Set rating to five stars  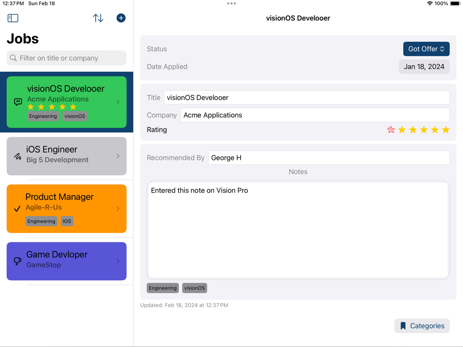445,130
